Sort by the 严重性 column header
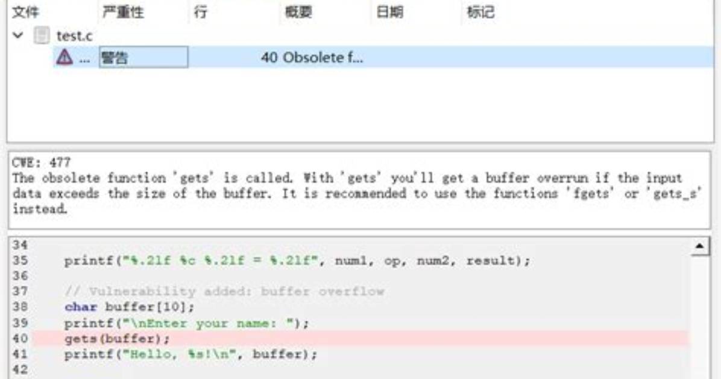Viewport: 721px width, 379px height. pyautogui.click(x=123, y=12)
